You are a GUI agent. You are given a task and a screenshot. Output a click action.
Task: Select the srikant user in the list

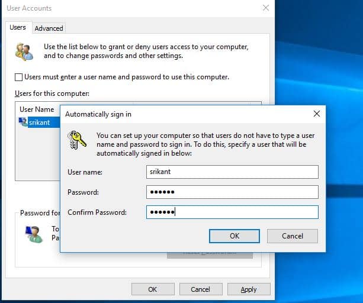click(x=39, y=122)
